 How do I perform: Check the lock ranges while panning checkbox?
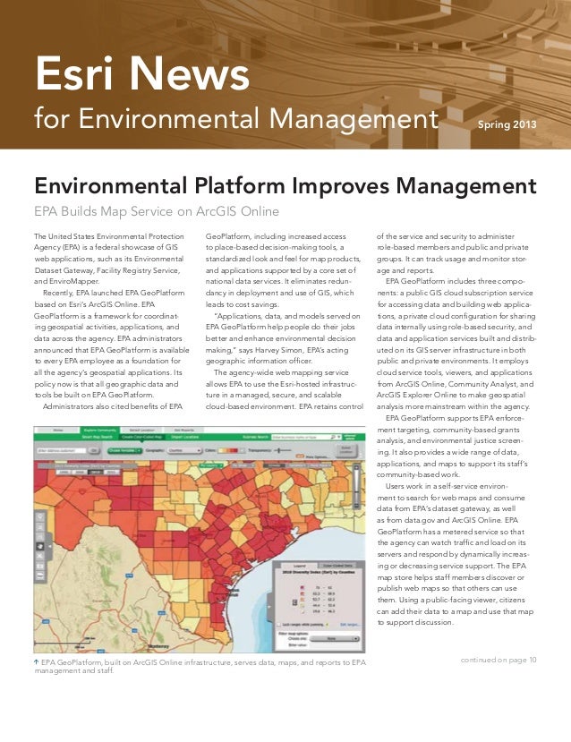tap(278, 625)
